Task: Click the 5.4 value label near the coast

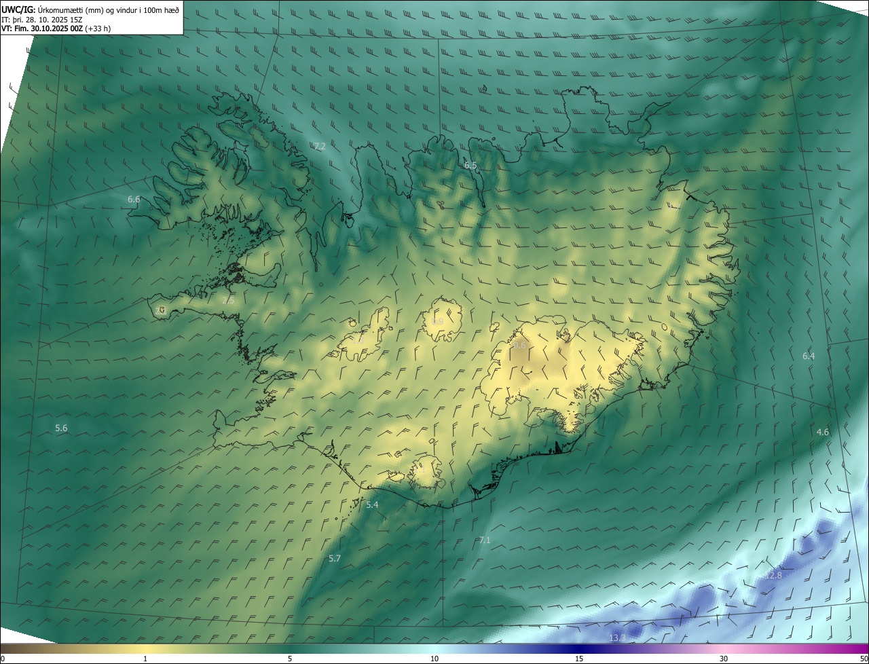Action: (372, 505)
